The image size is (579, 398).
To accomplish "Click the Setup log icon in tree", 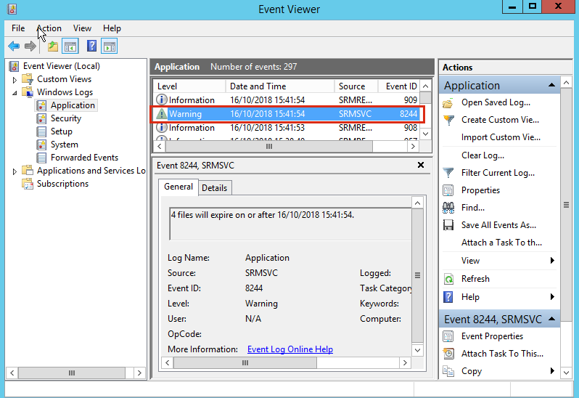I will [41, 131].
